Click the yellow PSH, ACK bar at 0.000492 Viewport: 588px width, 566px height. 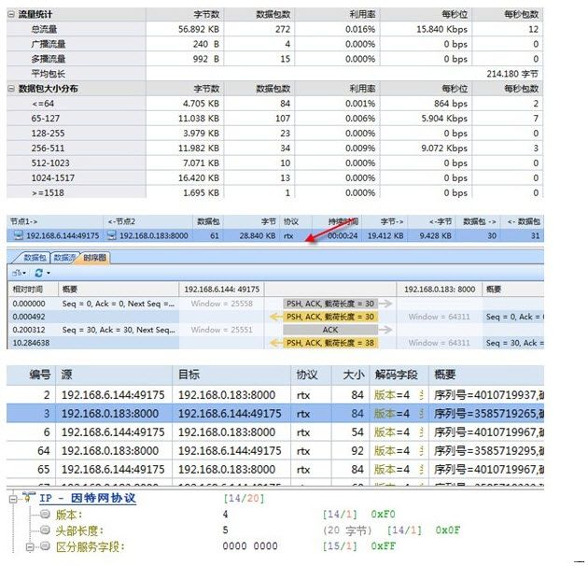point(330,317)
